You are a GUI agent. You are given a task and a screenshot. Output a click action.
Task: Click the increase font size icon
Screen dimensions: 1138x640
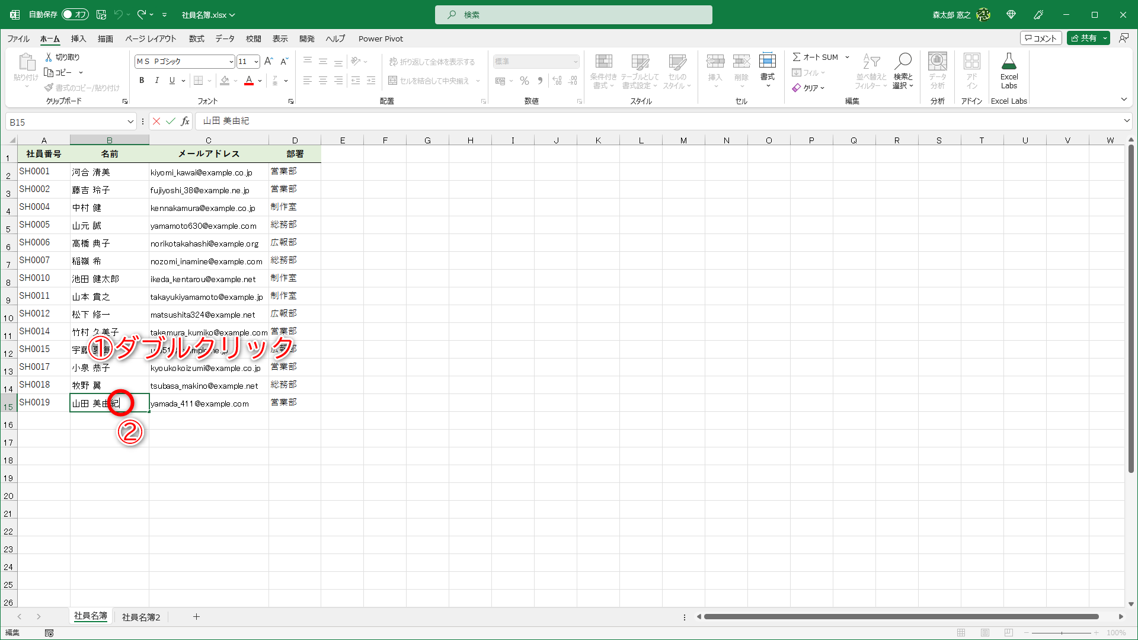pyautogui.click(x=268, y=61)
